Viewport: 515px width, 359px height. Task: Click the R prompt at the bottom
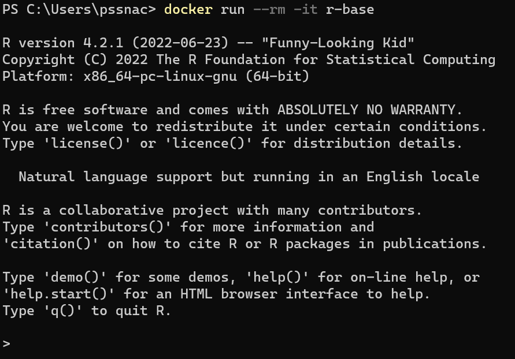point(6,344)
